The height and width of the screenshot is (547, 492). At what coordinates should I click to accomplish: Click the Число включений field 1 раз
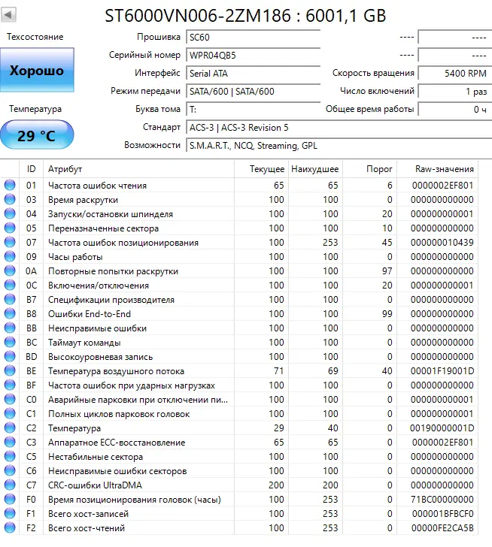tap(455, 92)
